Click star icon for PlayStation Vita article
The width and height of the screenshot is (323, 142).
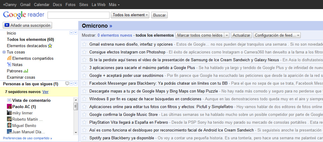click(x=84, y=122)
